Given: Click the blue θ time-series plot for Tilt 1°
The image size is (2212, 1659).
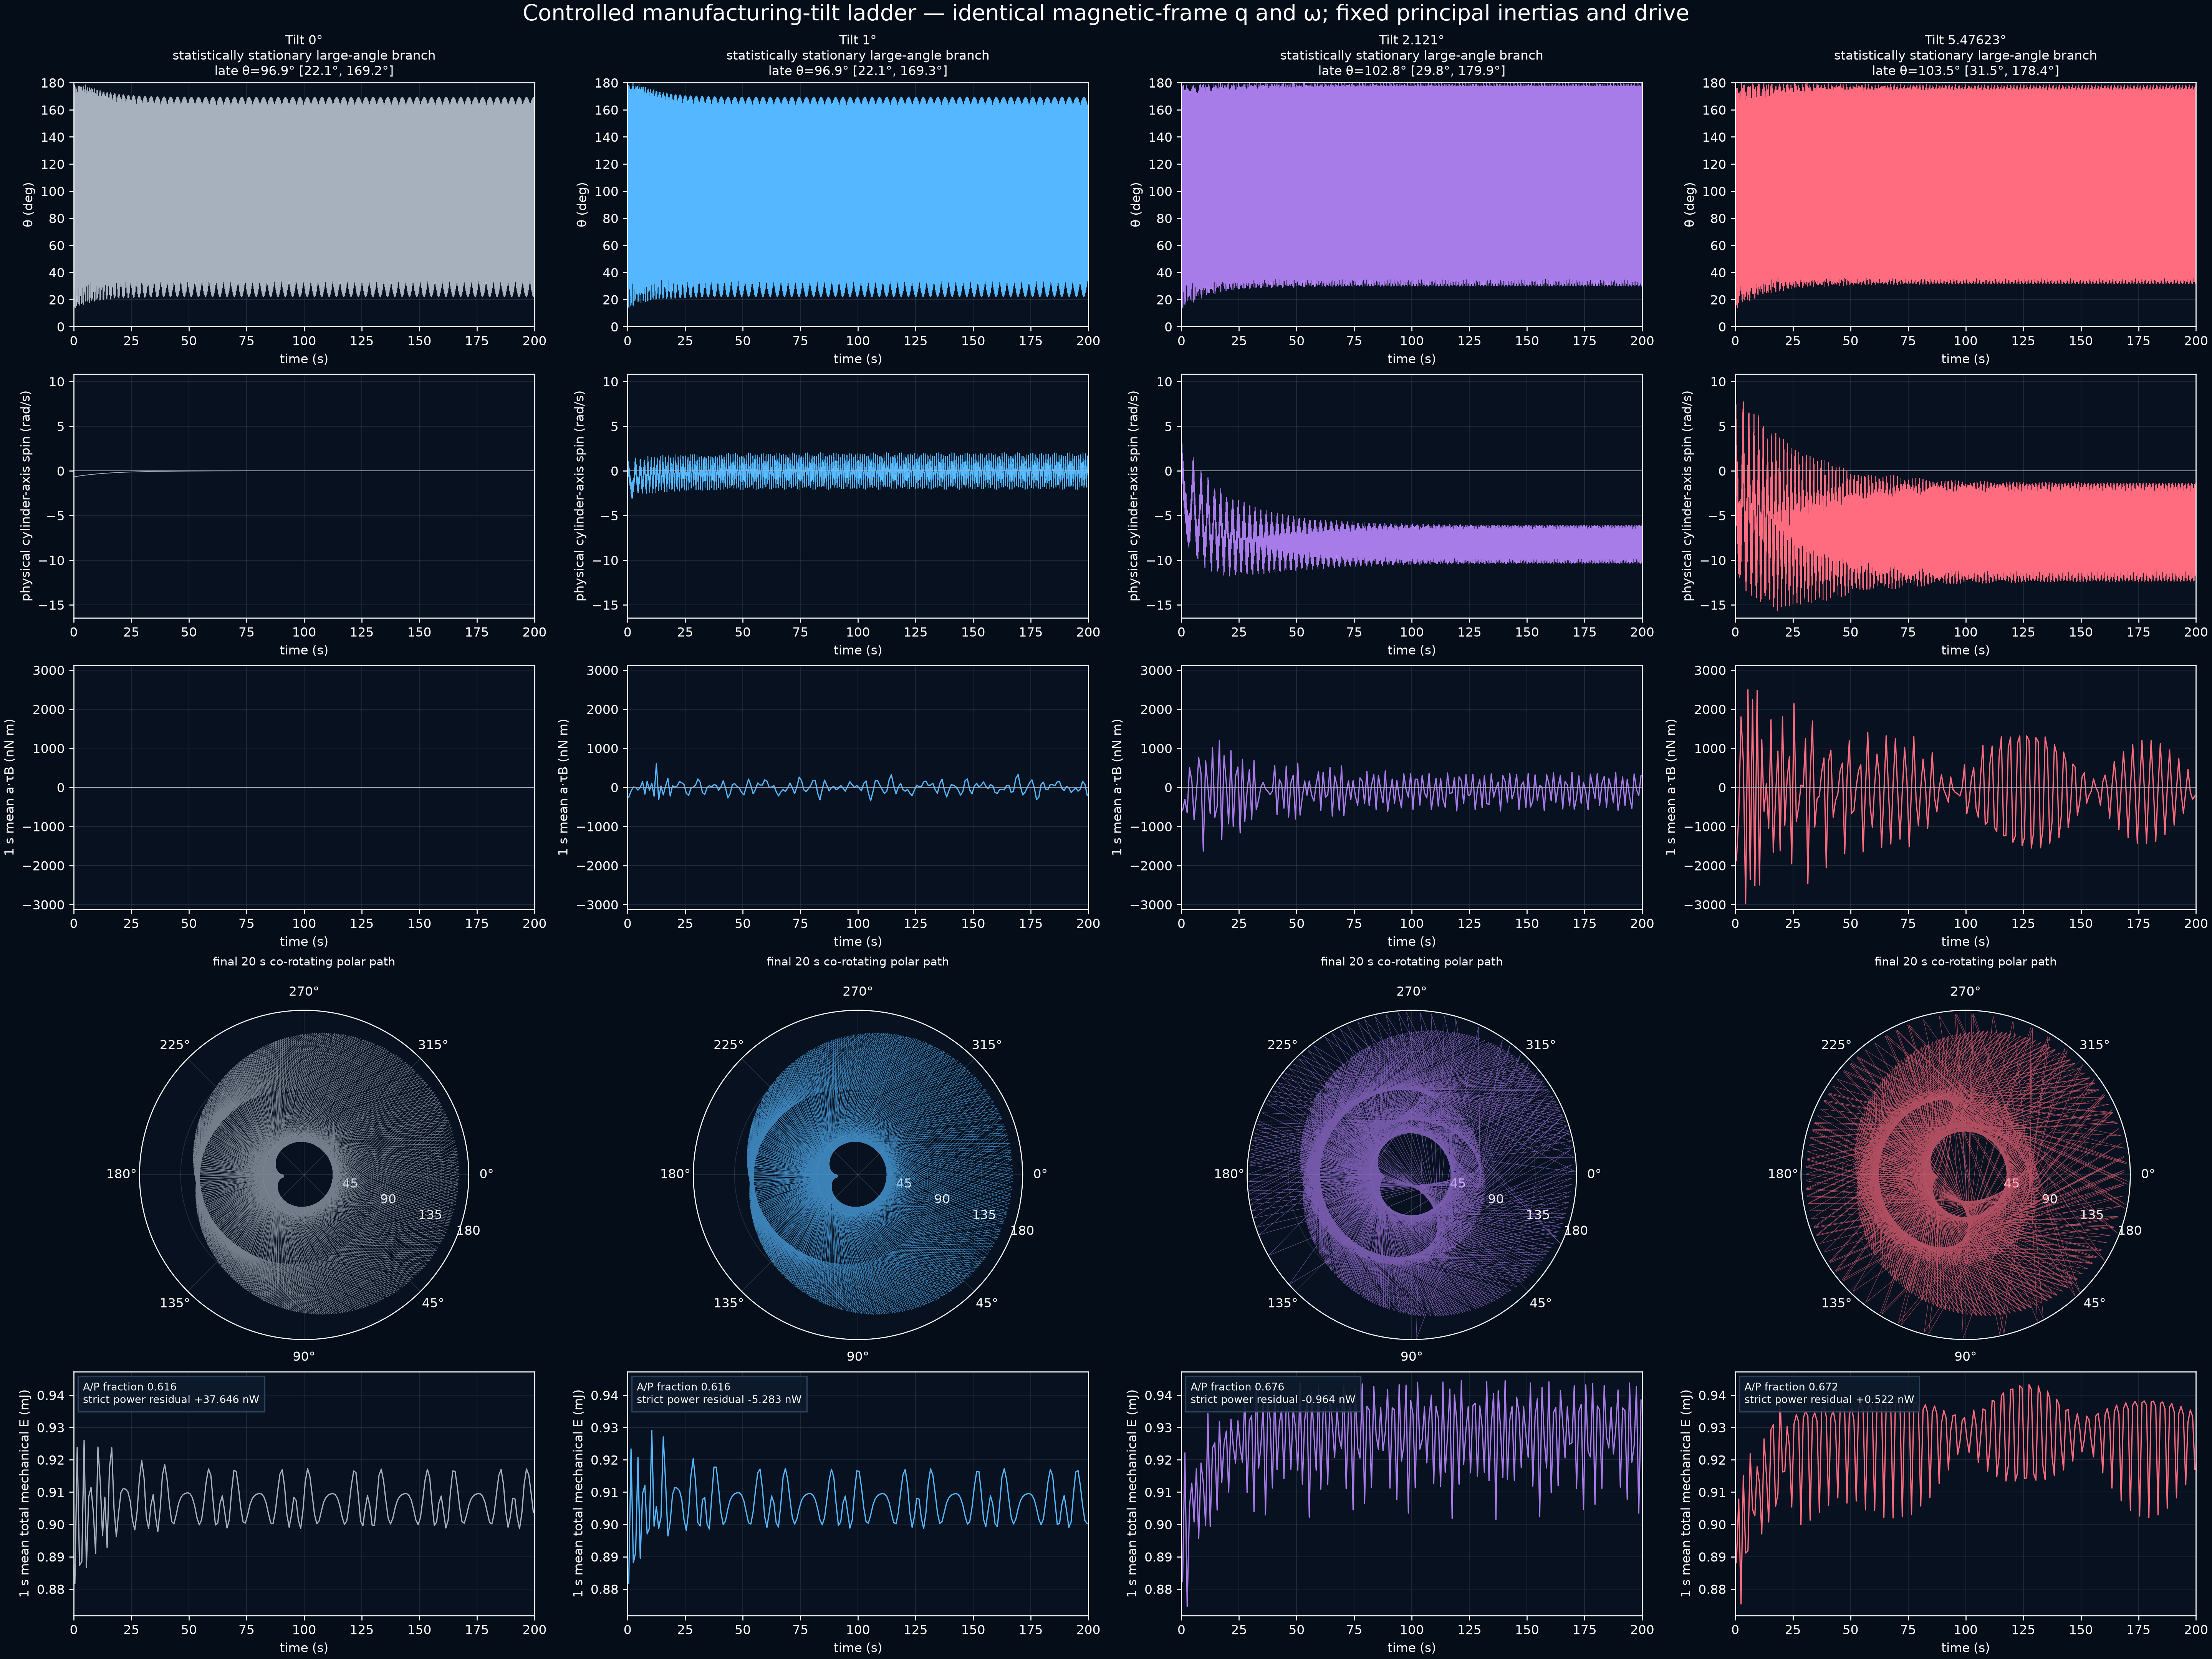Looking at the screenshot, I should pos(858,205).
